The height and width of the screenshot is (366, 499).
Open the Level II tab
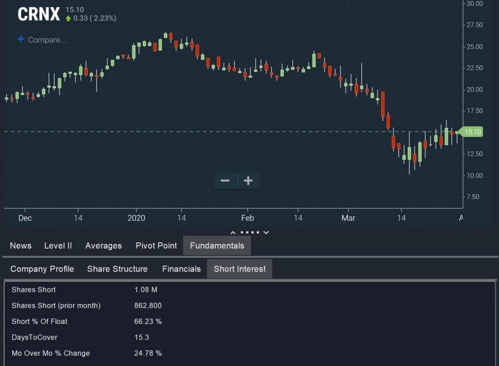tap(58, 246)
